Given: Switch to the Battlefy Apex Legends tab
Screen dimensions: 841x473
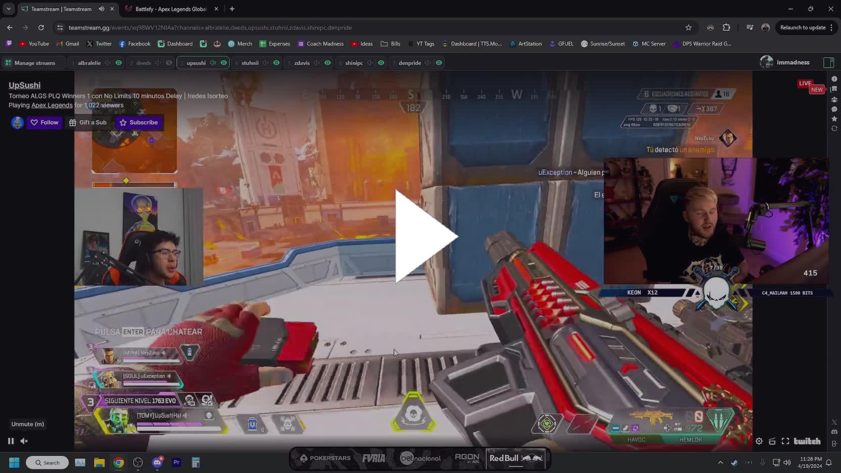Looking at the screenshot, I should [170, 9].
